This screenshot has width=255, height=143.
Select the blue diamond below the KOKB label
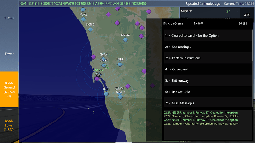[83, 19]
